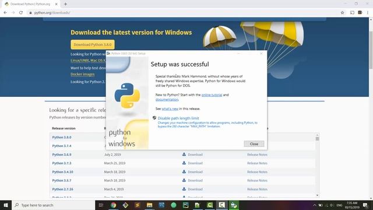
Task: Open the Docker images link
Action: [x=83, y=74]
